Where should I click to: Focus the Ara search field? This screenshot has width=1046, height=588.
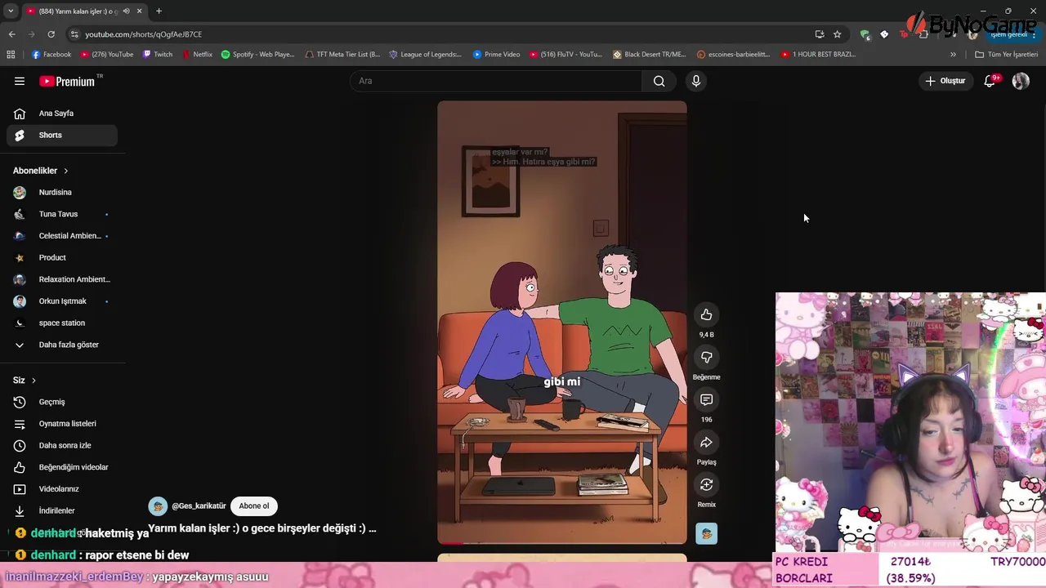(497, 81)
